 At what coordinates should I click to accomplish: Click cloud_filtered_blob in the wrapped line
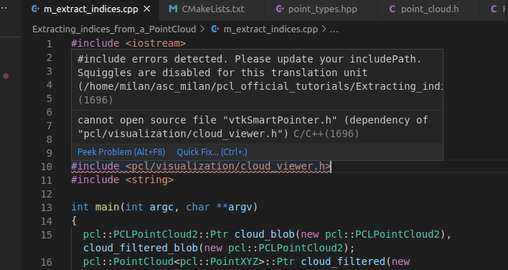(141, 248)
